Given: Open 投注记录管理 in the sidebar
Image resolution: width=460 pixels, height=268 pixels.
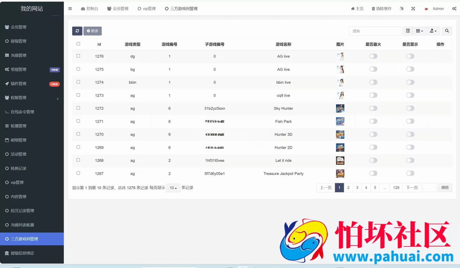Looking at the screenshot, I should (32, 211).
